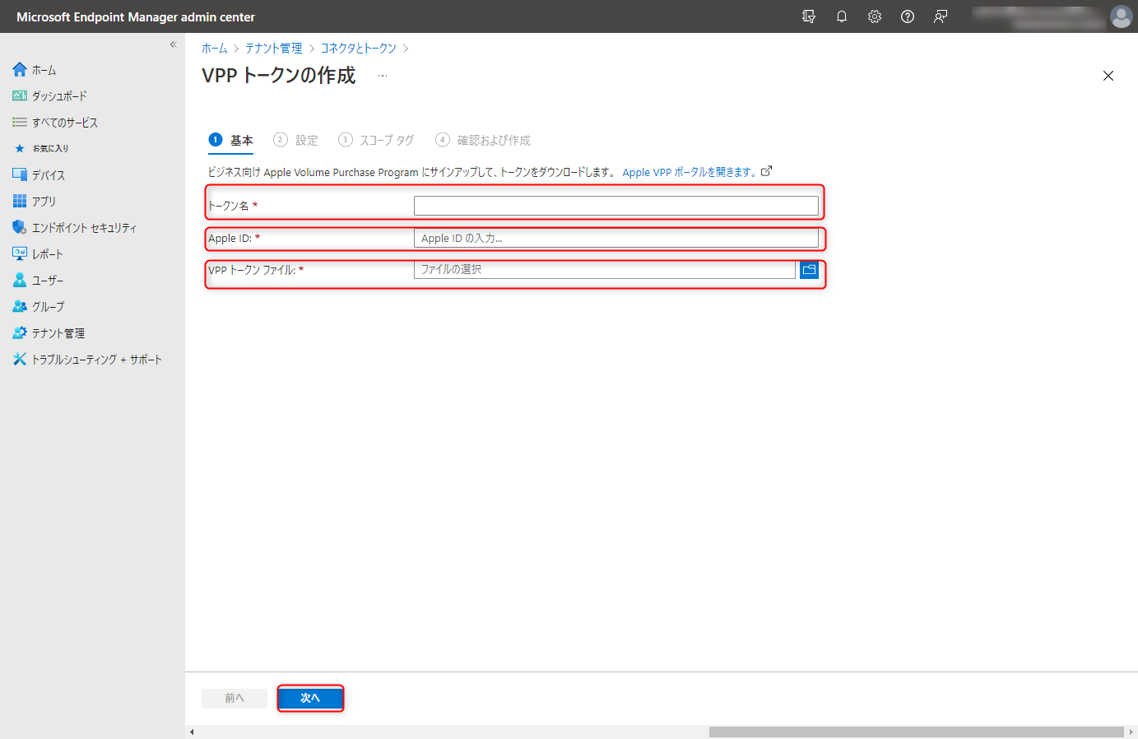
Task: Click the file browse icon for VPP トークン ファイル
Action: (x=809, y=270)
